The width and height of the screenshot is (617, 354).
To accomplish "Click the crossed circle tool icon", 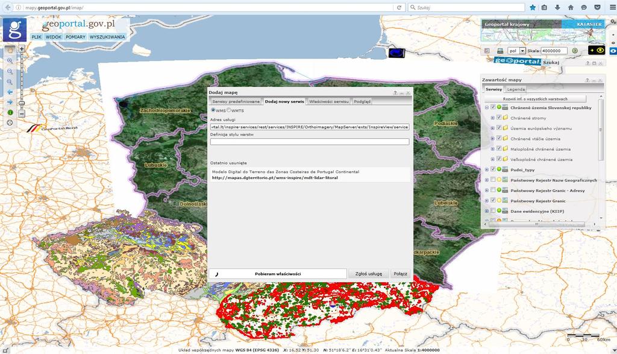I will tap(10, 122).
